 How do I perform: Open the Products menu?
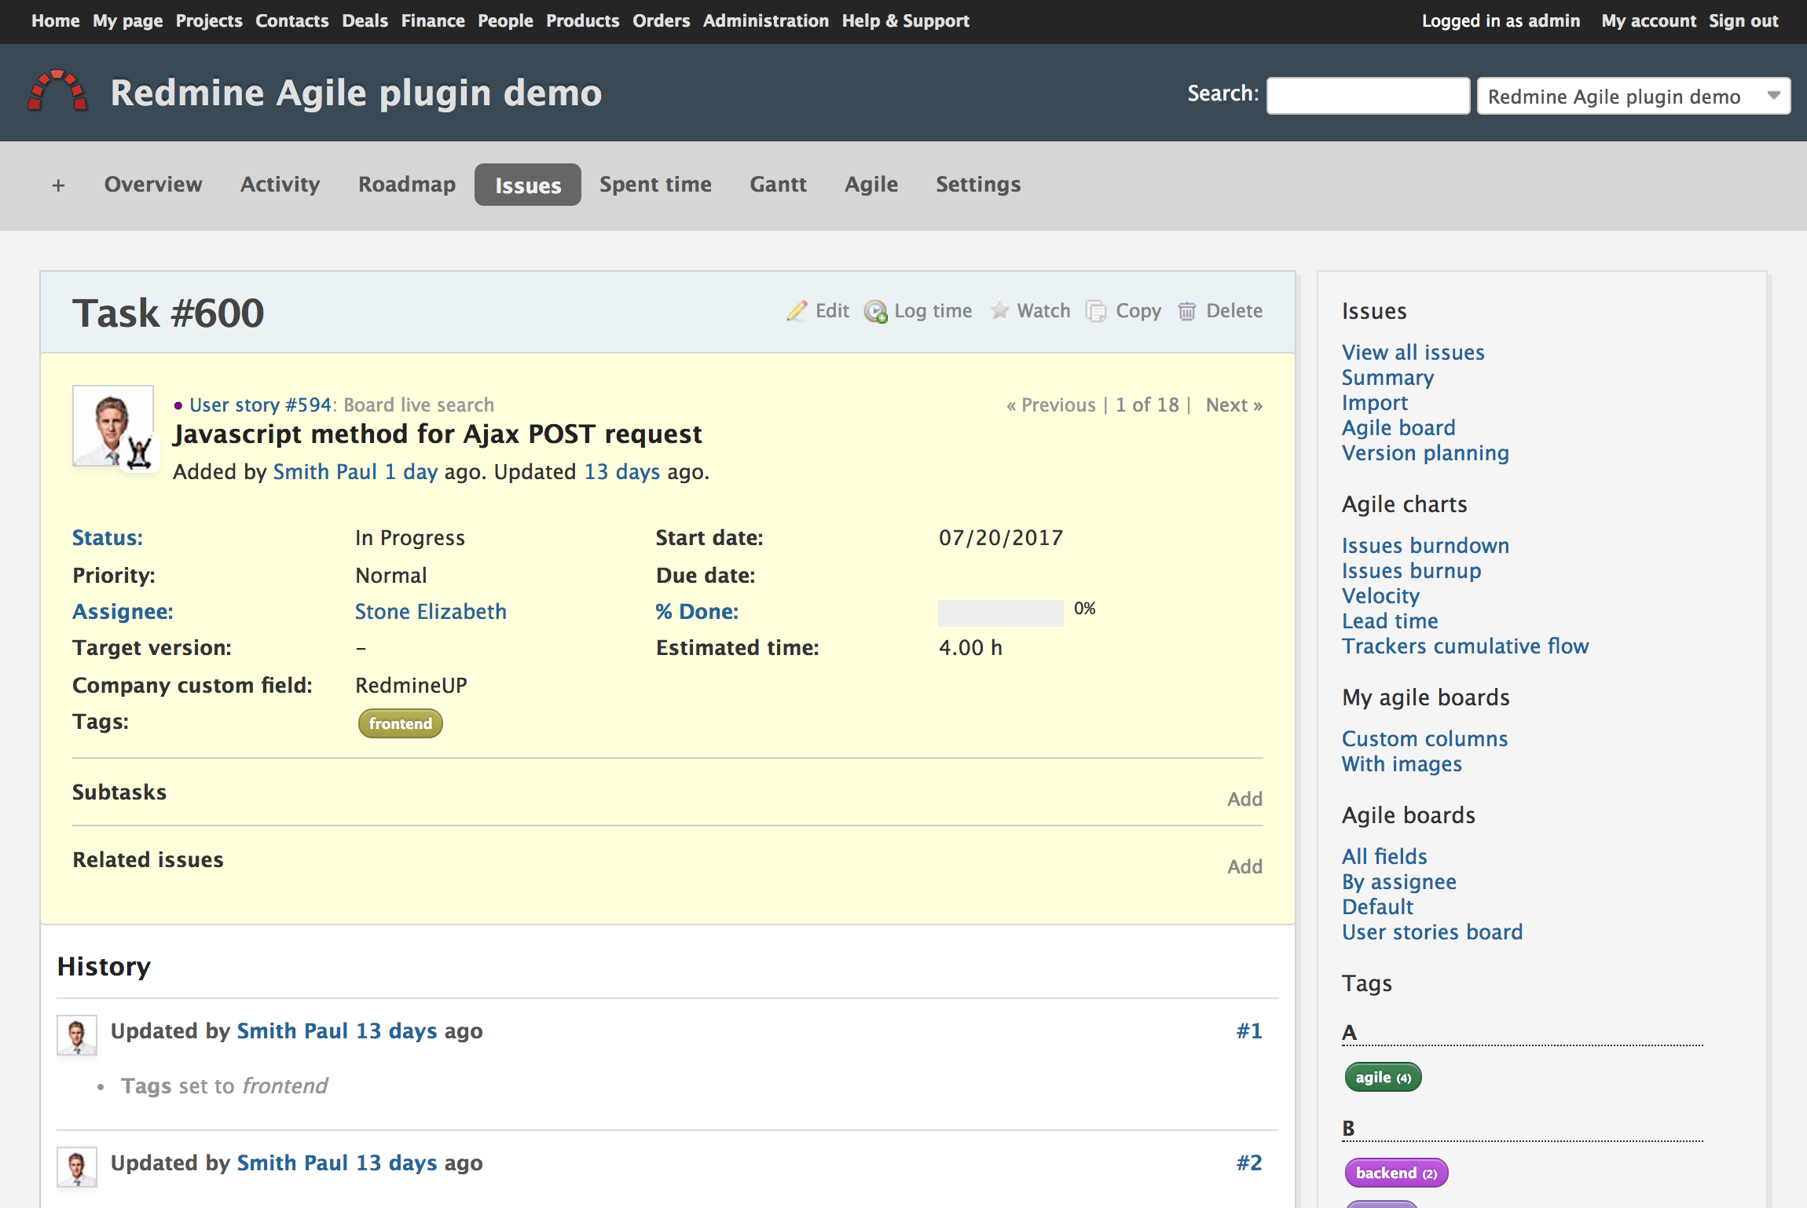coord(581,20)
